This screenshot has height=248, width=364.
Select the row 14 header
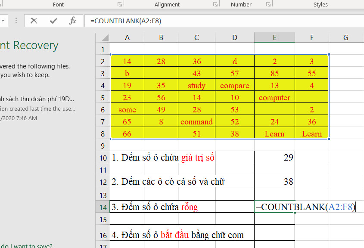pos(103,207)
